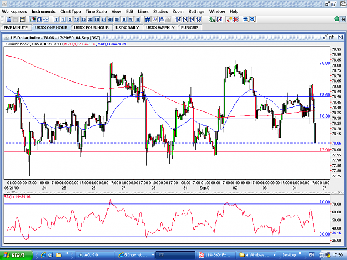
Task: Switch to the EUR/GBP tab
Action: click(189, 28)
